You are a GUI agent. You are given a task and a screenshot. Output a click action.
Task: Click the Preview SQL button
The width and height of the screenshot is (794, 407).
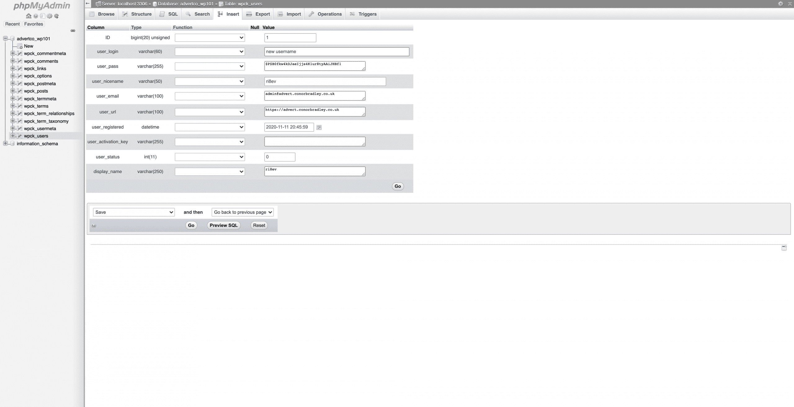coord(224,225)
